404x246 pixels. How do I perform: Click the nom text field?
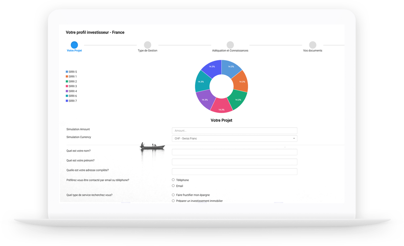coord(234,152)
